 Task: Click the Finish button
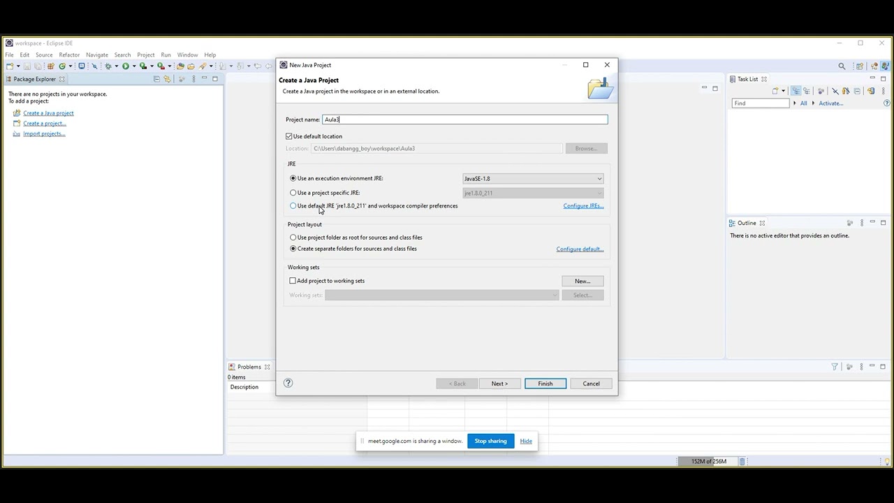pyautogui.click(x=545, y=384)
